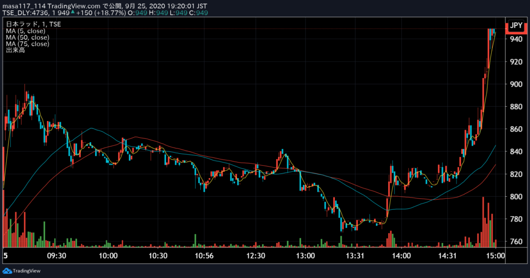The image size is (530, 278).
Task: Click the 10:30 time axis label
Action: (x=158, y=256)
